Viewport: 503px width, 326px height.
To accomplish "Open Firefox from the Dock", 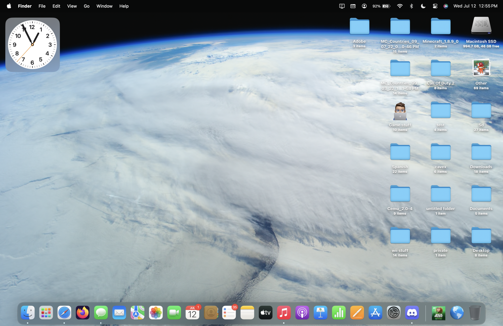I will pyautogui.click(x=83, y=313).
